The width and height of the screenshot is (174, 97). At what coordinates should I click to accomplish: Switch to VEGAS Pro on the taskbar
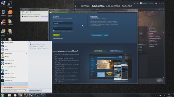pyautogui.click(x=38, y=95)
